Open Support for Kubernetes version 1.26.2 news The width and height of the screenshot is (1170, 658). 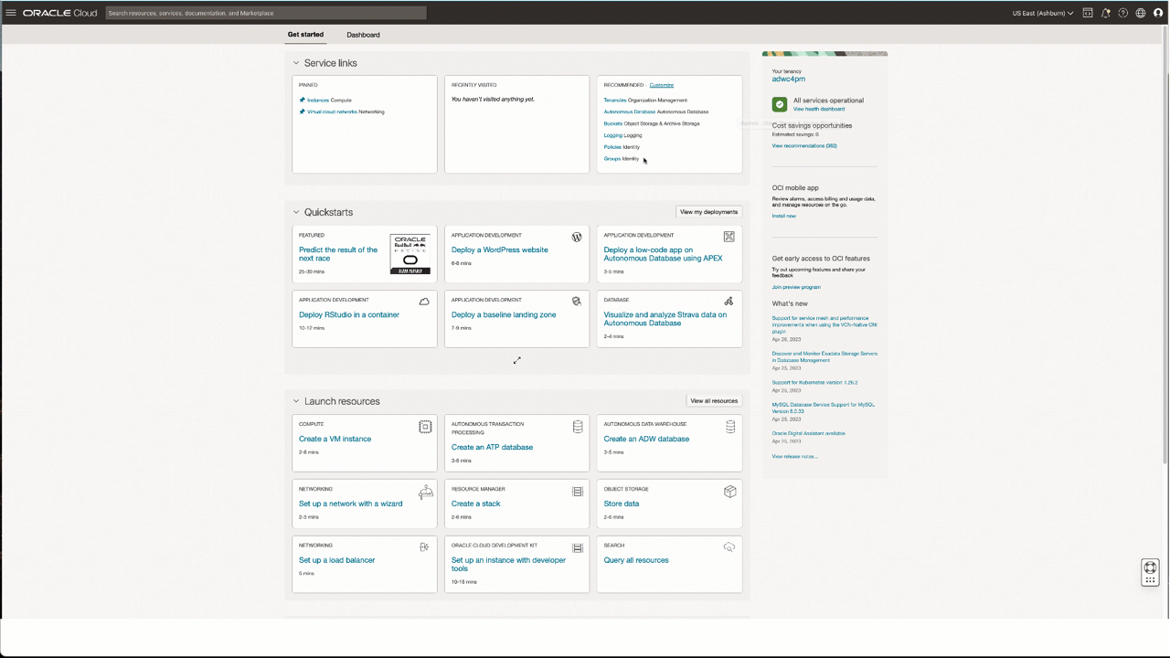815,383
